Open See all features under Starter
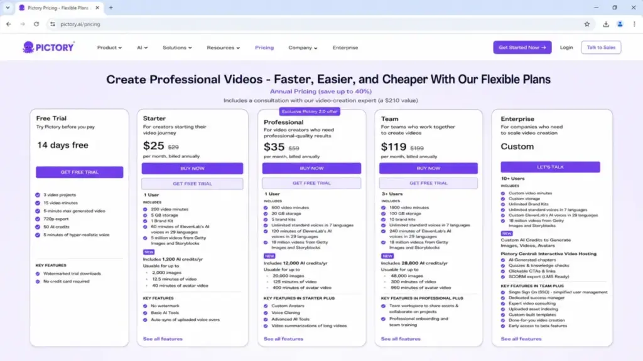 click(x=163, y=339)
